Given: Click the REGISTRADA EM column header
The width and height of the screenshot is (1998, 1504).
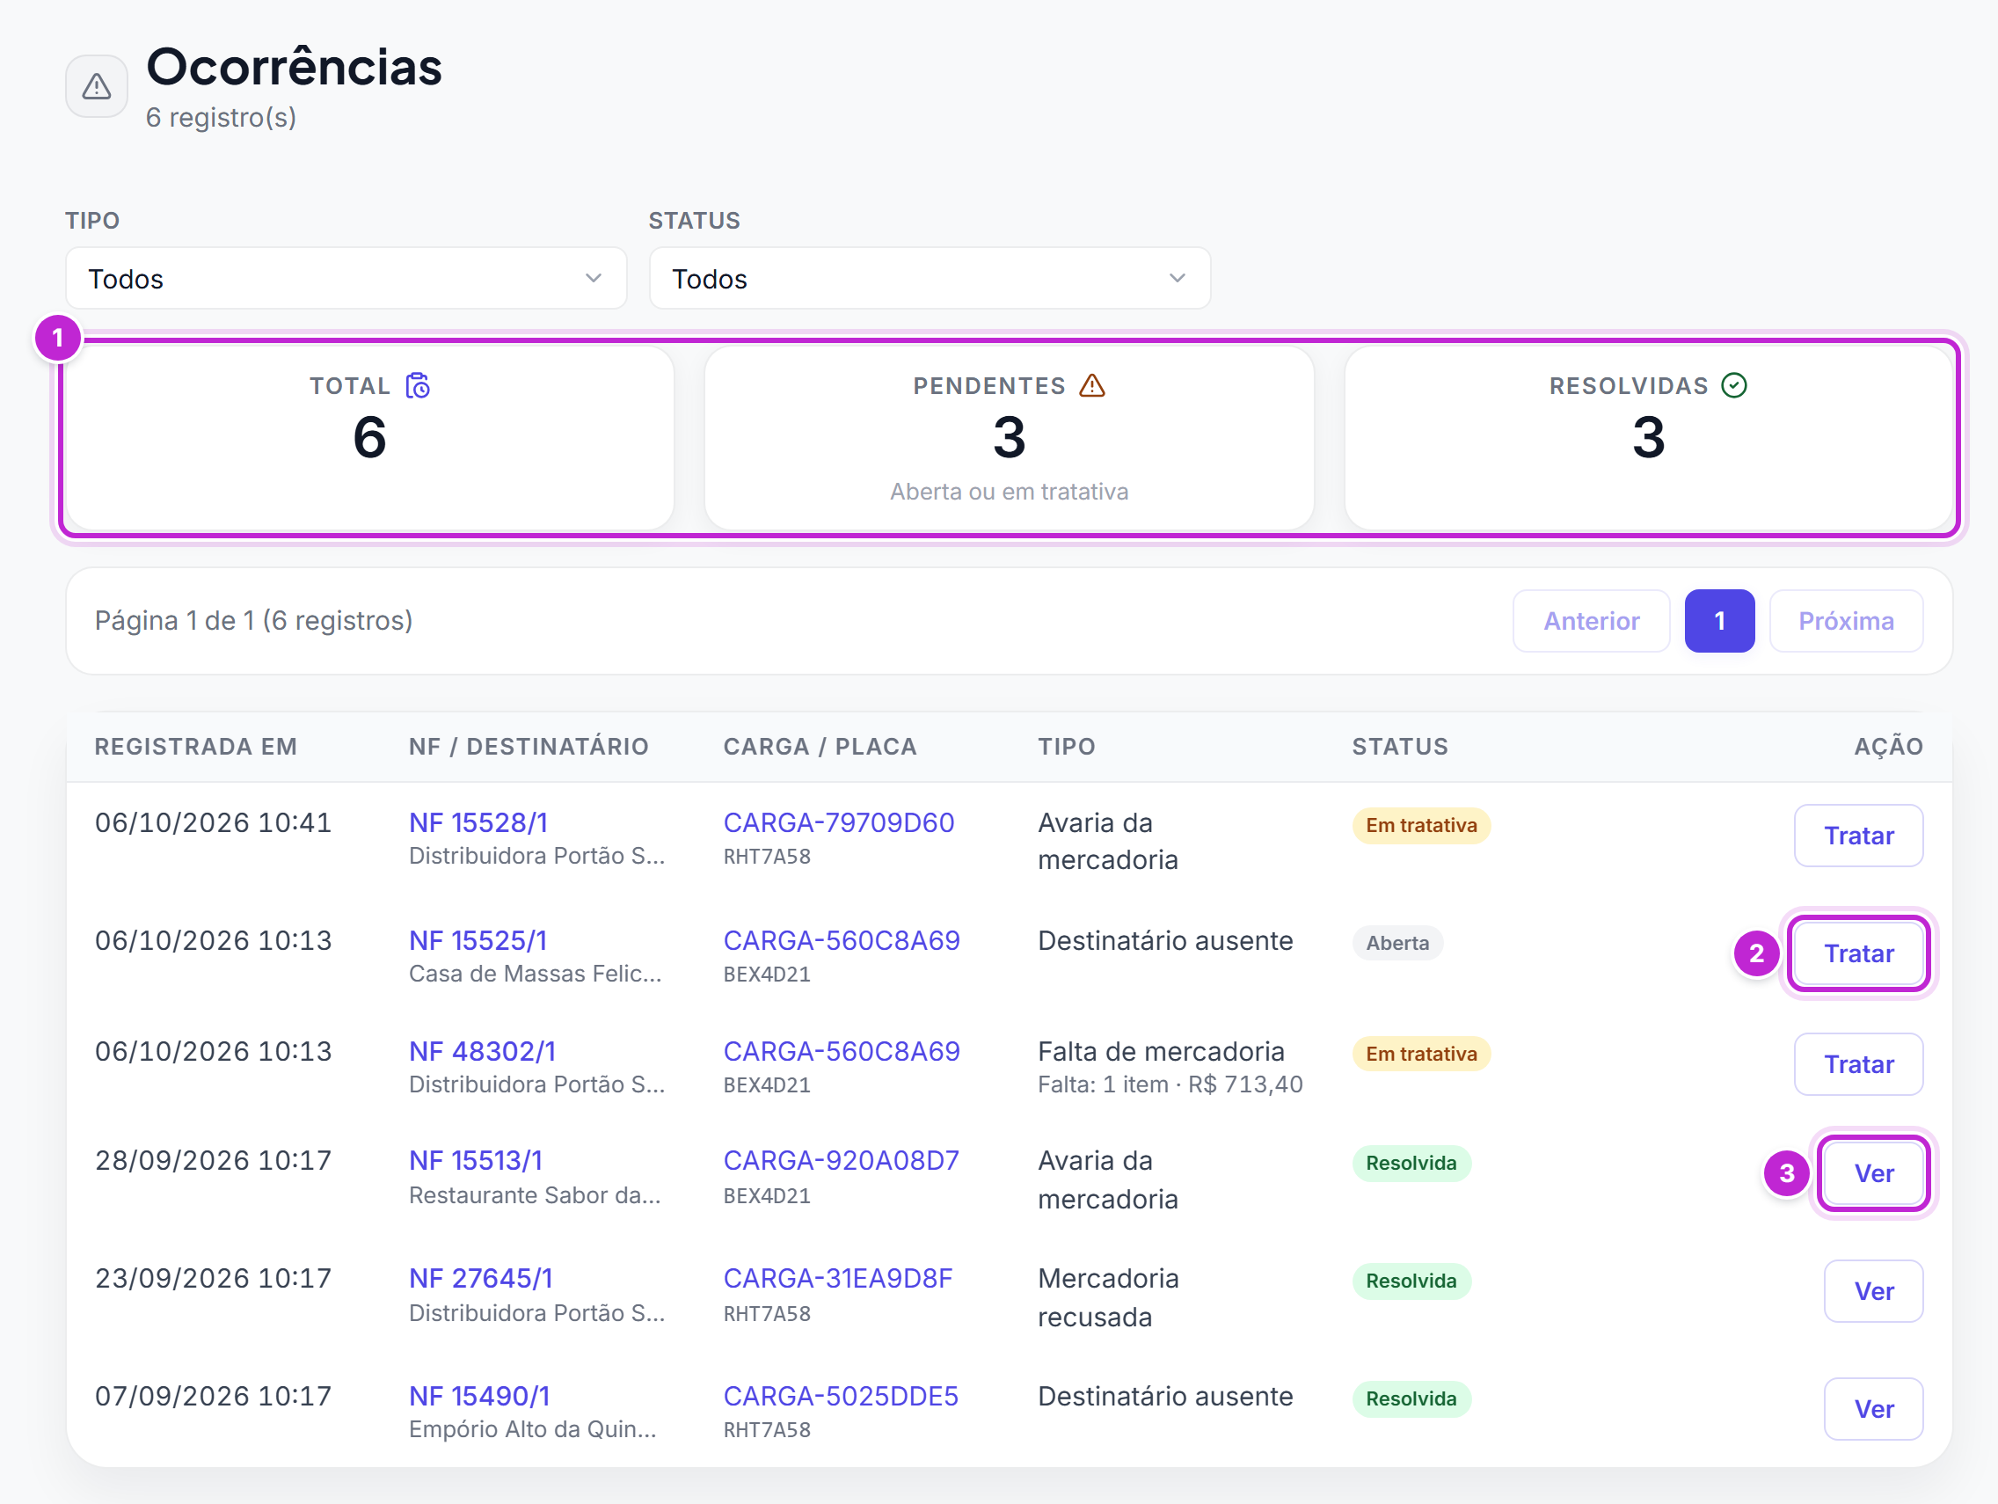Looking at the screenshot, I should (x=196, y=746).
